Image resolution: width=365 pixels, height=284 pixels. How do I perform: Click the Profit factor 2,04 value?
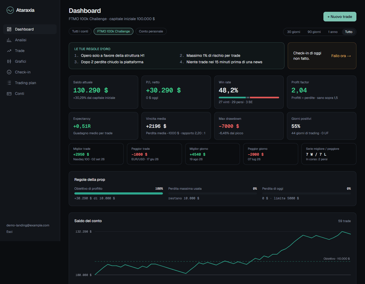pyautogui.click(x=299, y=90)
